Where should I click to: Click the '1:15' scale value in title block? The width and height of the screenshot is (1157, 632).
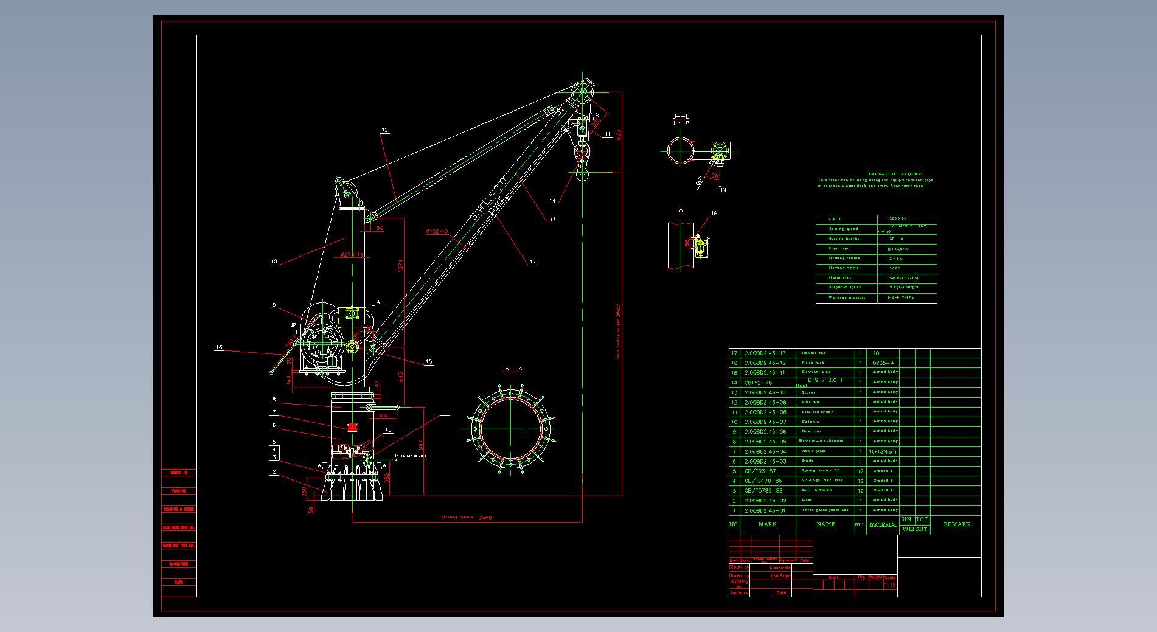[x=890, y=585]
